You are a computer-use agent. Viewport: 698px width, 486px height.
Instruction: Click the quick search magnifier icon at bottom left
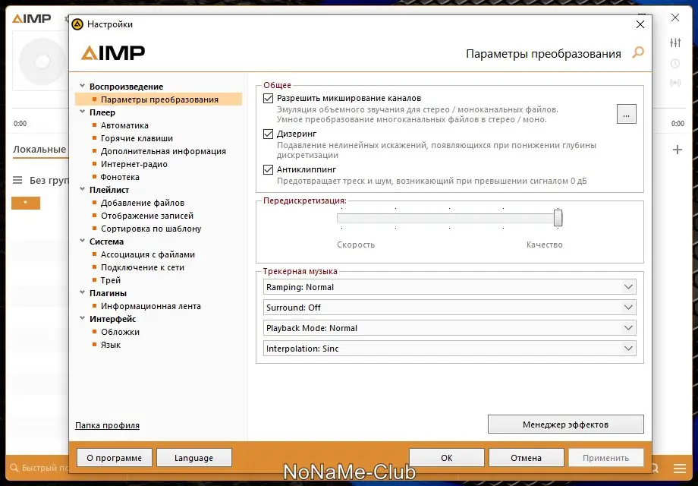coord(14,468)
